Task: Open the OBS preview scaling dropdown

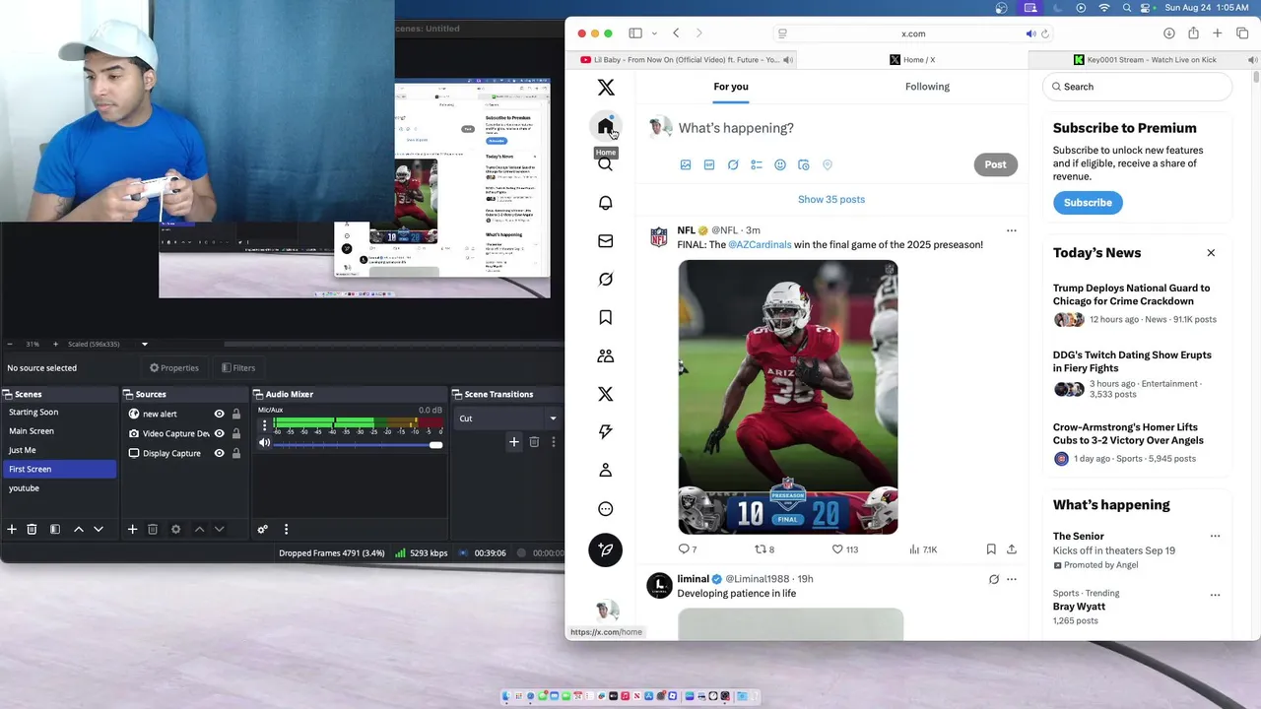Action: tap(144, 344)
